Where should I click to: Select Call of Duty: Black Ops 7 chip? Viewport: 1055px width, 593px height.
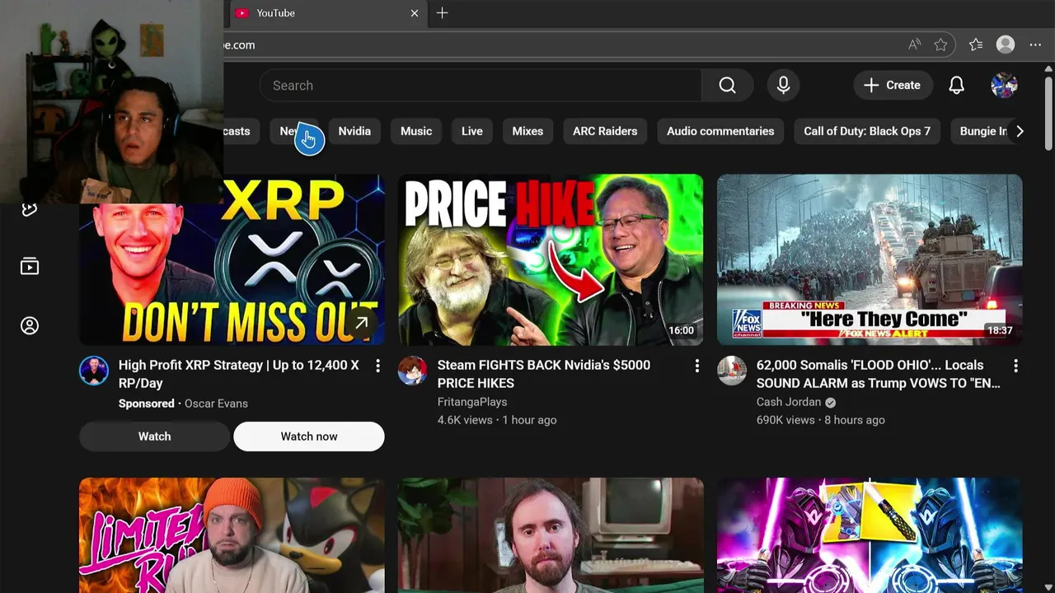click(867, 131)
